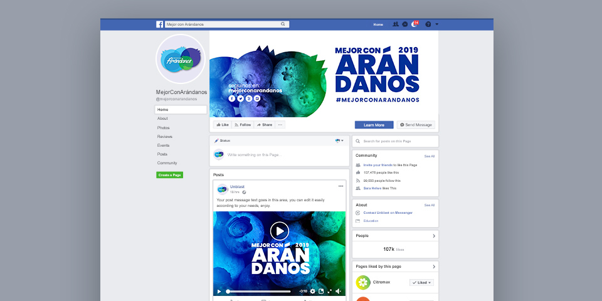Open the posting identity dropdown in Status box
The height and width of the screenshot is (301, 602).
point(339,141)
